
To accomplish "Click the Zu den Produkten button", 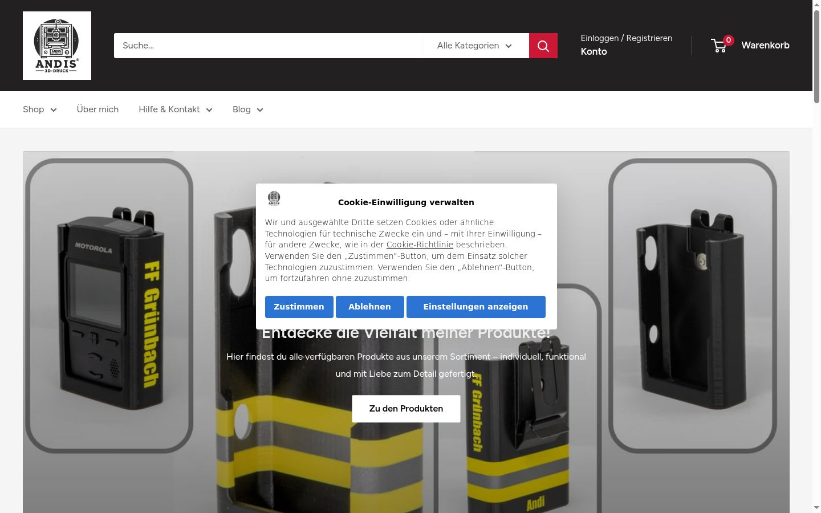I will [x=406, y=409].
